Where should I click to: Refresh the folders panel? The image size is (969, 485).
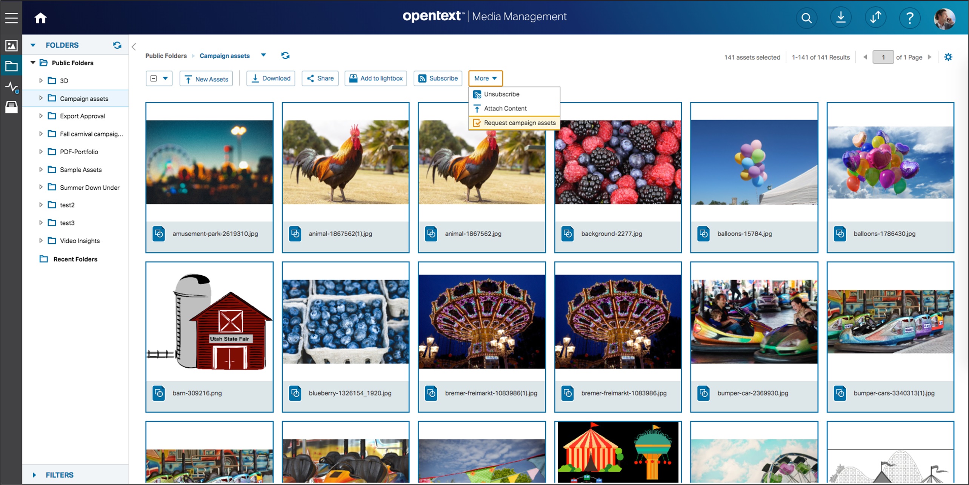[x=117, y=45]
